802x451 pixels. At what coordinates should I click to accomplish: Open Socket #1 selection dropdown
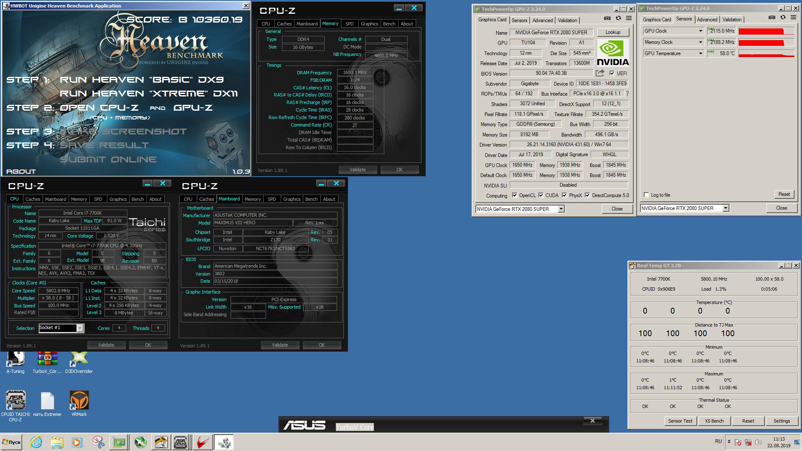[x=61, y=328]
